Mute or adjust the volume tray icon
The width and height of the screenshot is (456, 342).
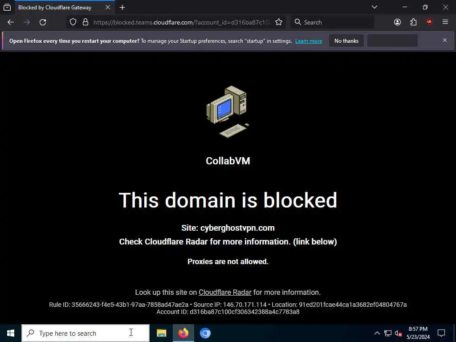pos(398,333)
